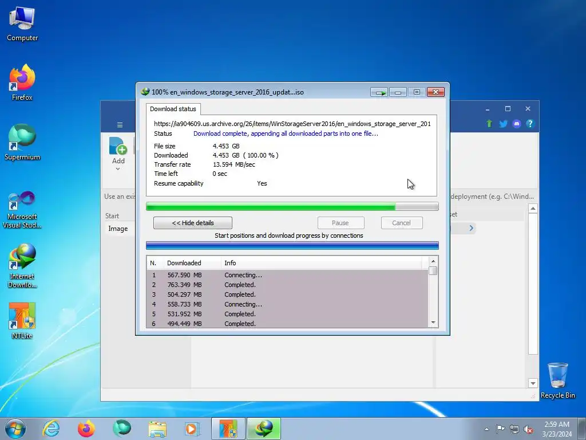Switch to Internet Download Manager taskbar button
Image resolution: width=586 pixels, height=440 pixels.
coord(263,429)
